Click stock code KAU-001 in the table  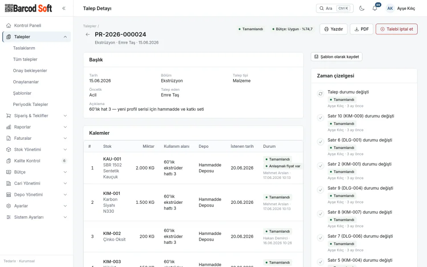[x=112, y=159]
